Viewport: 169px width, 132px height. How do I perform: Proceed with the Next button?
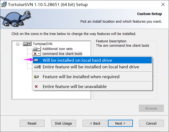coord(120,123)
